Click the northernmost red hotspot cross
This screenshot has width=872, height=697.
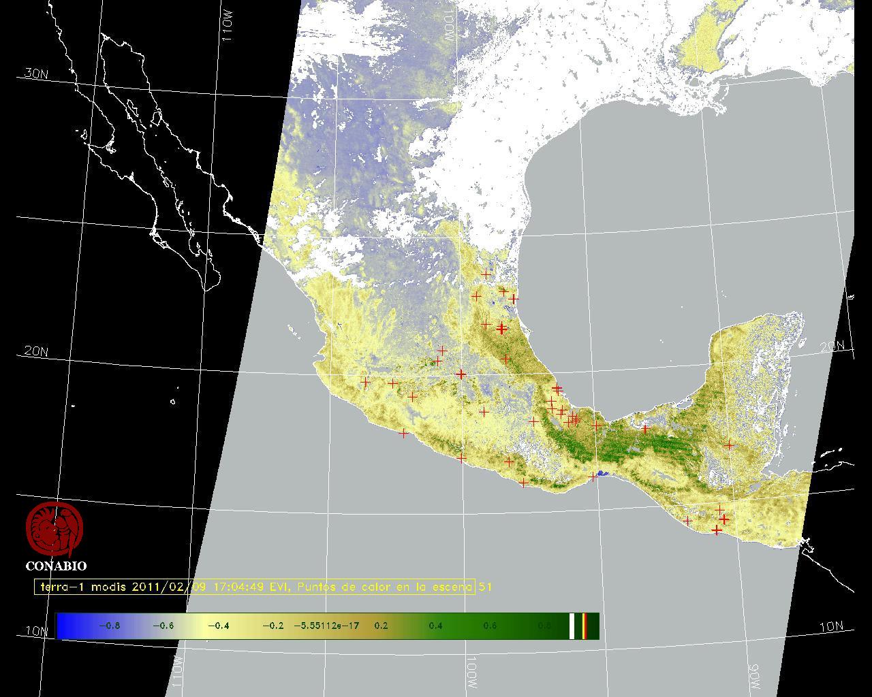486,274
